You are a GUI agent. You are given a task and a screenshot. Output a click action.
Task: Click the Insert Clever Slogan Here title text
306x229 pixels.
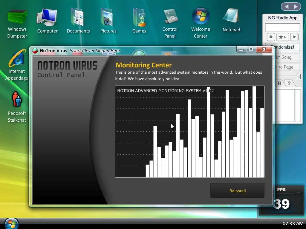95,51
